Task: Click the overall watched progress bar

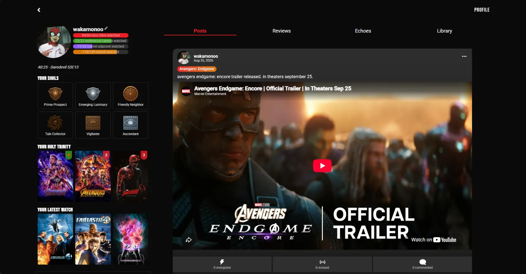Action: (x=101, y=52)
